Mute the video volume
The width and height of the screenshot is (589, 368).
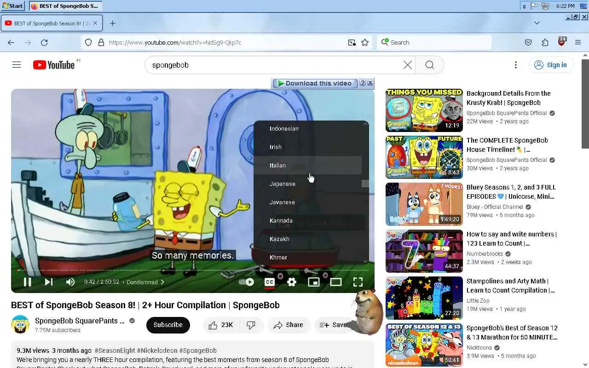pos(70,282)
